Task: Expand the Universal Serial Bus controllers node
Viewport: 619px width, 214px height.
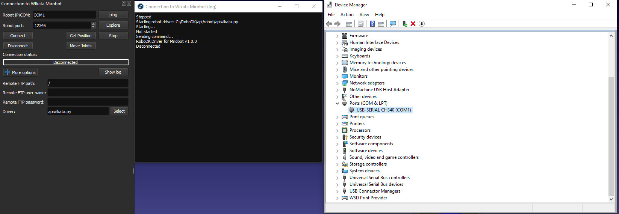Action: pyautogui.click(x=337, y=178)
